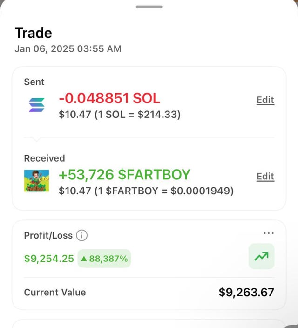Select the 88,387% gain badge
Image resolution: width=298 pixels, height=328 pixels.
tap(104, 259)
